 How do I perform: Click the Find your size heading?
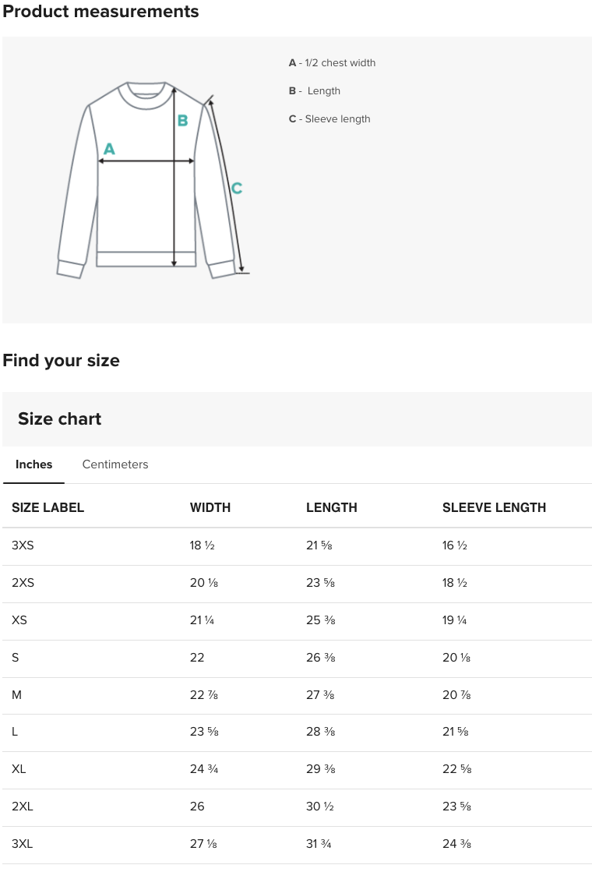[x=61, y=360]
